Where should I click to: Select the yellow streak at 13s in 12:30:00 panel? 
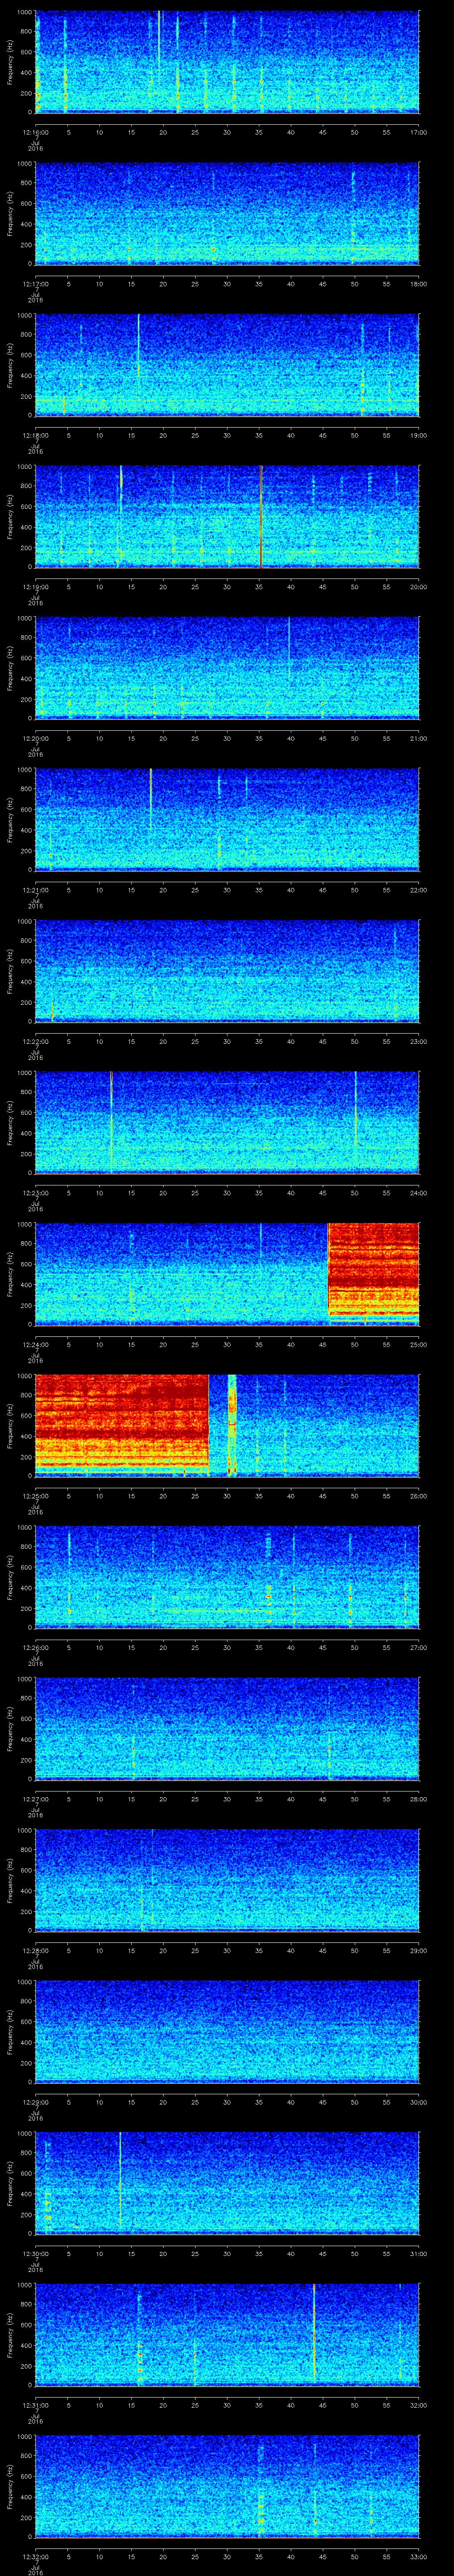click(120, 2175)
